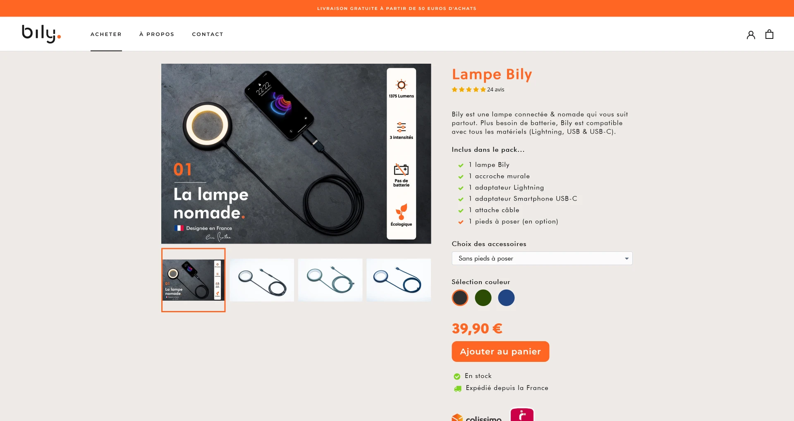Select the green lamp thumbnail
Image resolution: width=794 pixels, height=421 pixels.
(x=330, y=280)
